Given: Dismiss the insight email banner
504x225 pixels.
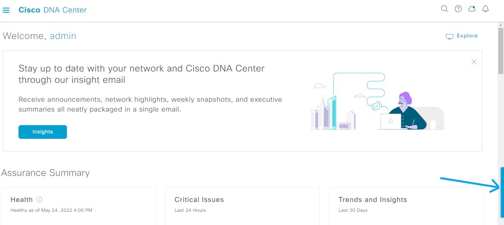Looking at the screenshot, I should (x=474, y=62).
